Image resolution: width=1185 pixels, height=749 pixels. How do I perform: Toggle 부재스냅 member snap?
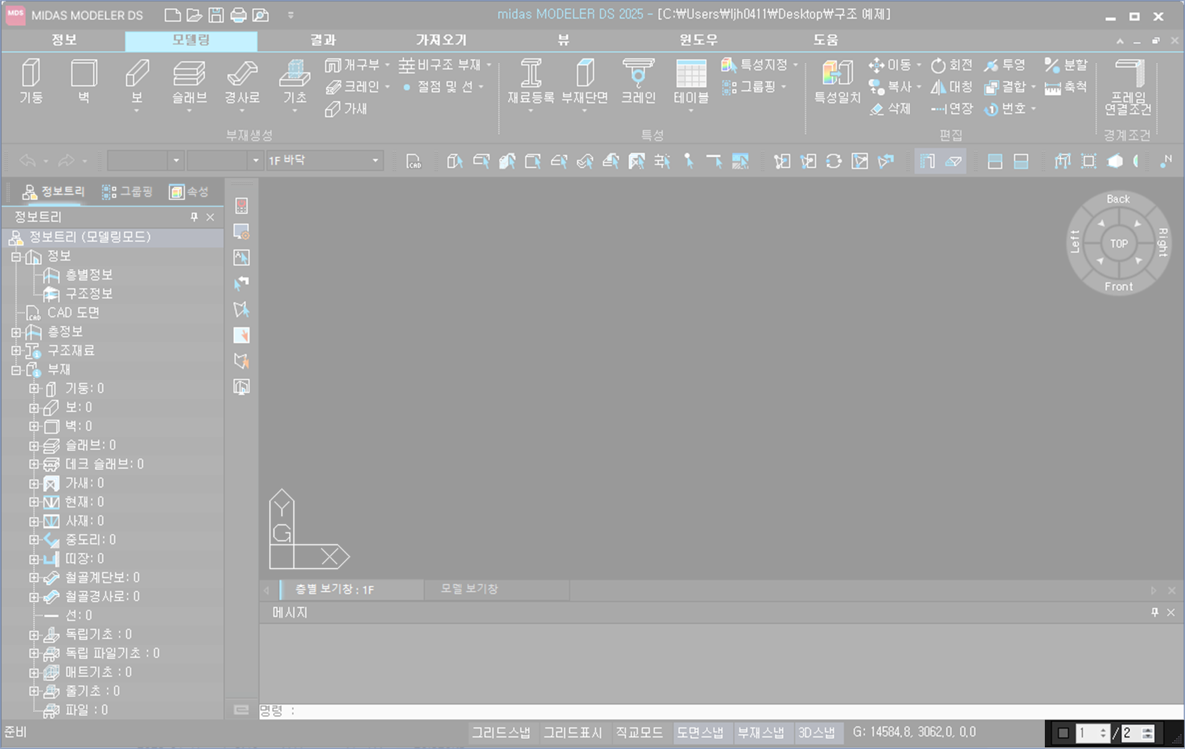click(761, 732)
